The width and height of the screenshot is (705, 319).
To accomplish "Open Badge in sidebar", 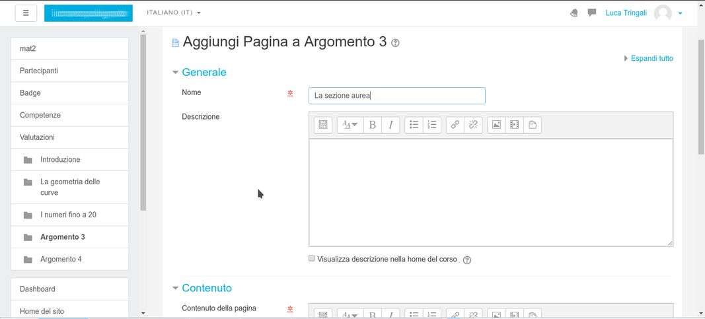I will 69,93.
